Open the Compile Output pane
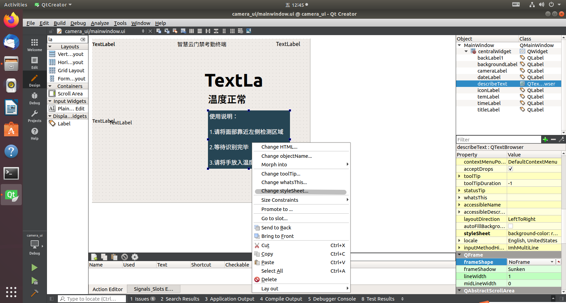 tap(281, 299)
